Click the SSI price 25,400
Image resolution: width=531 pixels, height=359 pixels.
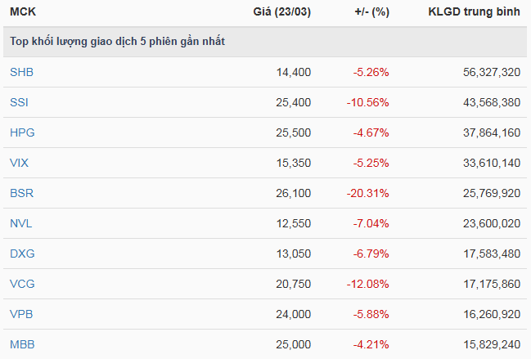click(294, 102)
